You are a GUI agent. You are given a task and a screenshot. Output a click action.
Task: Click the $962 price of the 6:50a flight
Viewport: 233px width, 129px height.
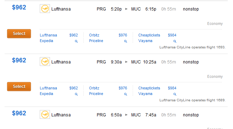[x=19, y=113]
